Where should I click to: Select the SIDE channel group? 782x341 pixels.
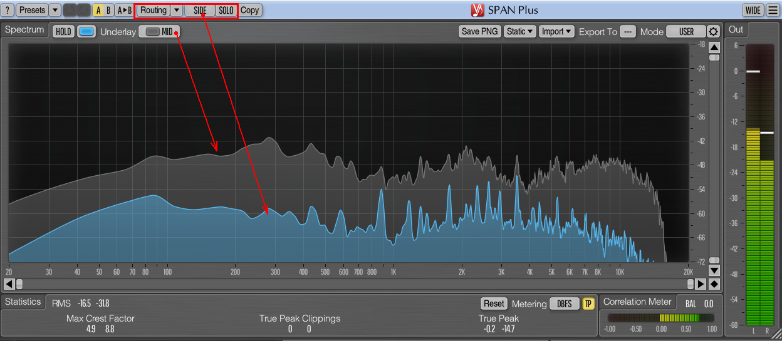tap(200, 10)
